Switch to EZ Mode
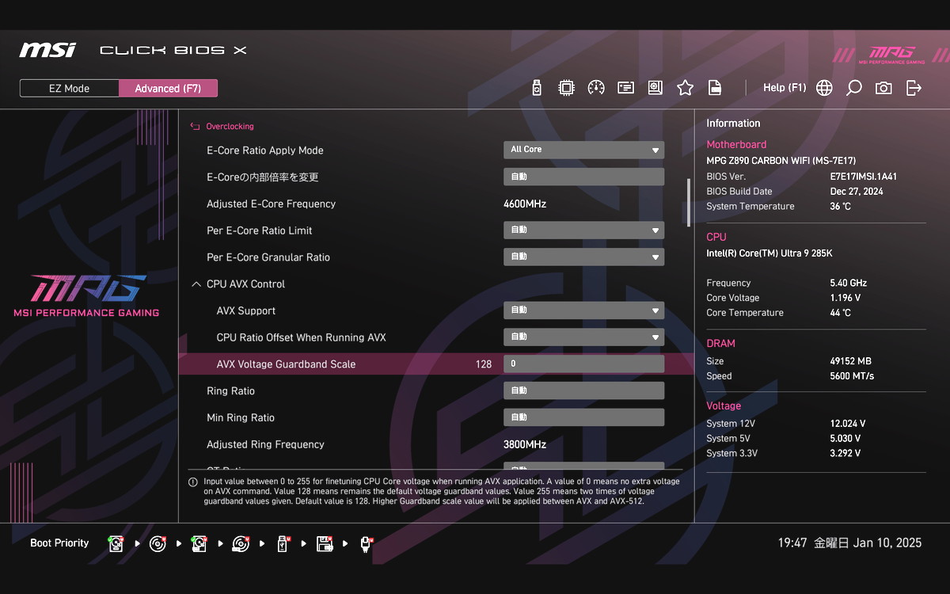Image resolution: width=950 pixels, height=594 pixels. click(70, 88)
